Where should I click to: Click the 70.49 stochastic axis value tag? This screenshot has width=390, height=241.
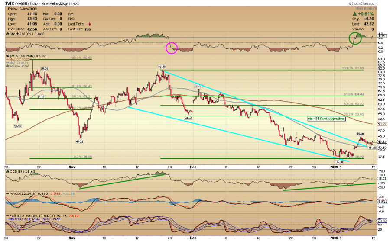coord(382,221)
